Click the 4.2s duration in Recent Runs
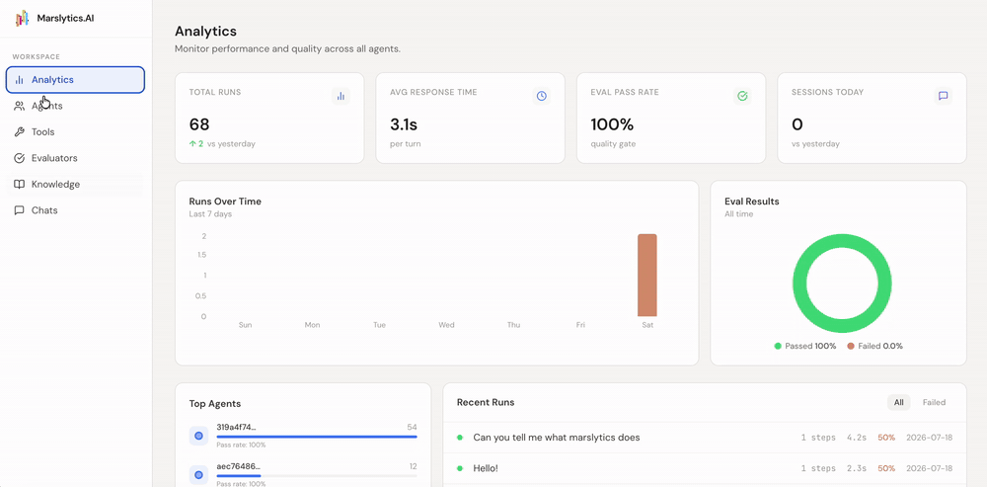987x487 pixels. (x=857, y=438)
